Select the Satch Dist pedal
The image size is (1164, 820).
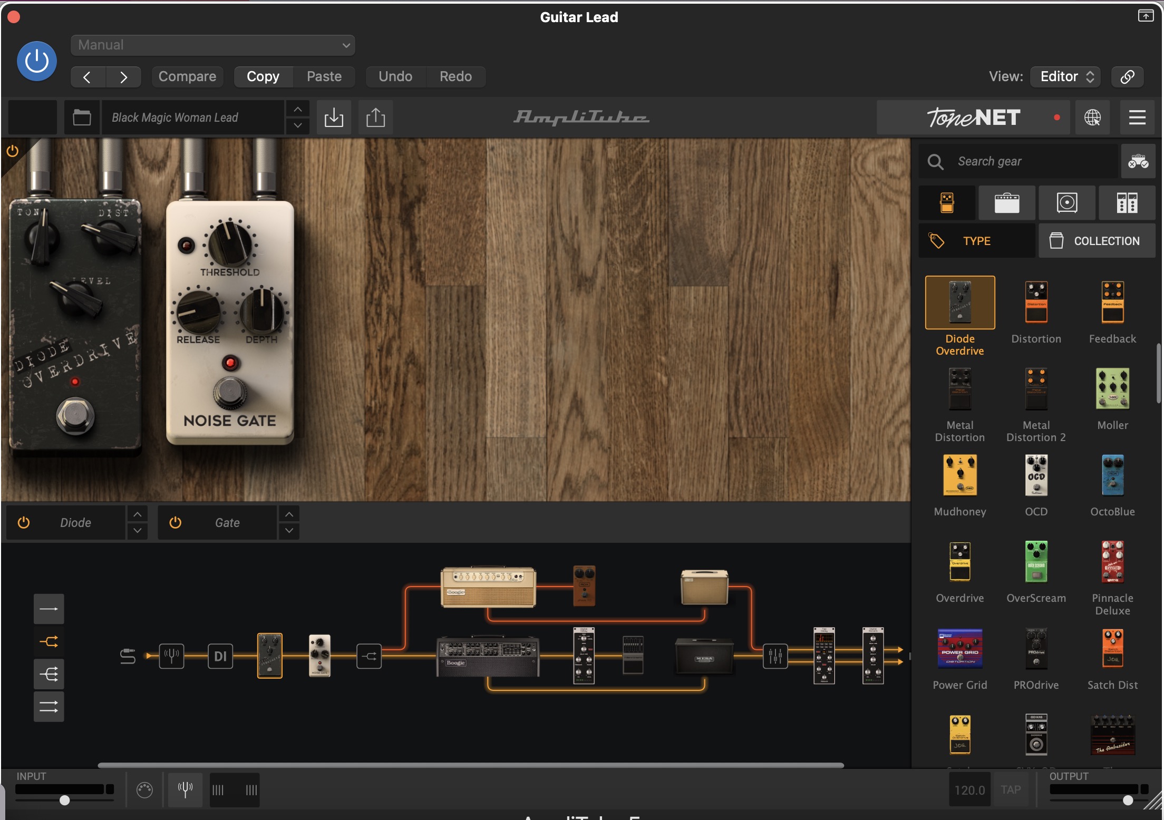(1112, 648)
